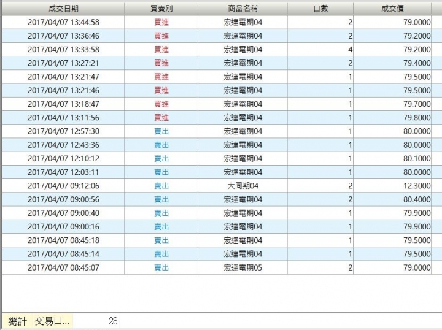Sort by 成交價 column header

click(x=392, y=9)
